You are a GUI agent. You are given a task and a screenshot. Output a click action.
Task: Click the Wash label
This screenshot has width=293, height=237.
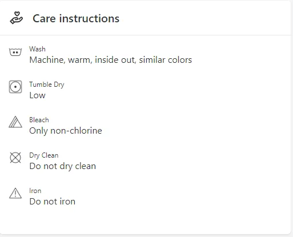click(x=37, y=49)
